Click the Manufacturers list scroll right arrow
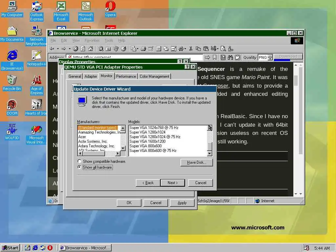 click(x=118, y=154)
